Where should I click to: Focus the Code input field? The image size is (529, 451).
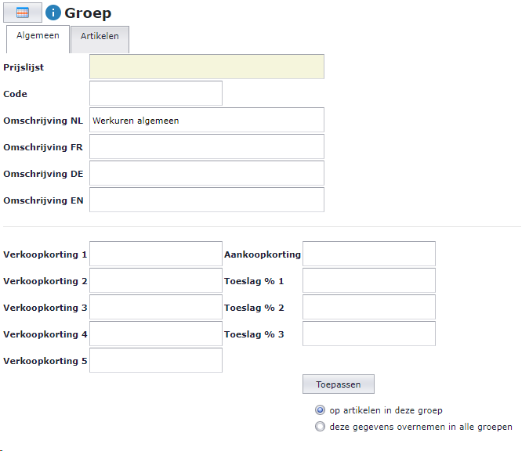[156, 93]
